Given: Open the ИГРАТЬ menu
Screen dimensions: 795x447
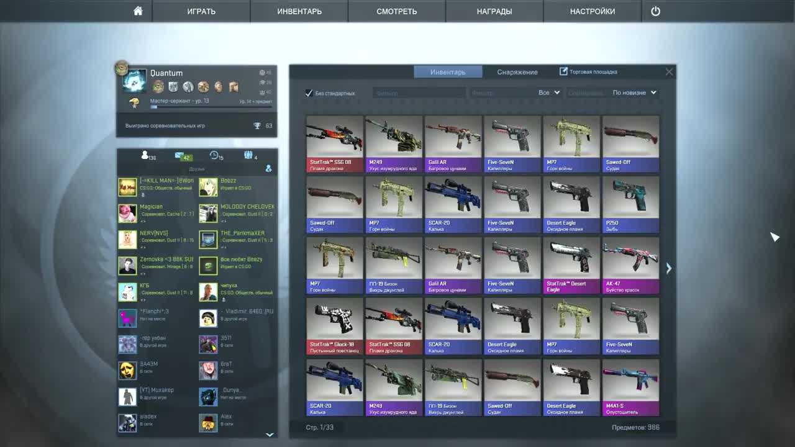Looking at the screenshot, I should click(x=201, y=11).
